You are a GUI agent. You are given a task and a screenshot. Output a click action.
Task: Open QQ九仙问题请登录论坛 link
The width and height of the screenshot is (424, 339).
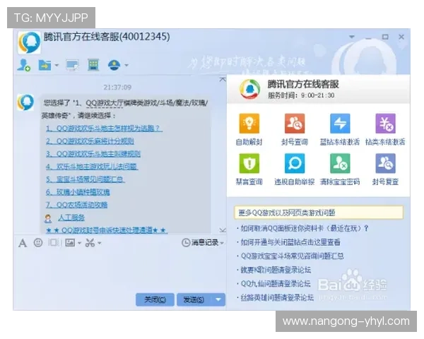click(x=276, y=284)
